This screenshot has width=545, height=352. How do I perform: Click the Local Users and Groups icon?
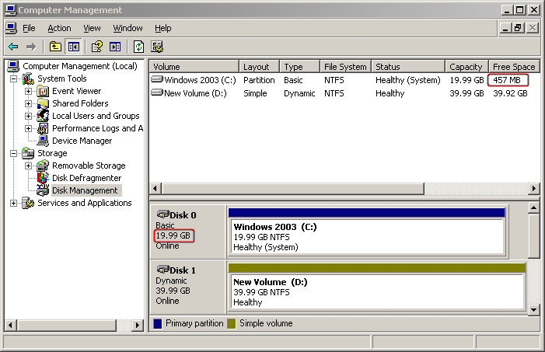[43, 116]
